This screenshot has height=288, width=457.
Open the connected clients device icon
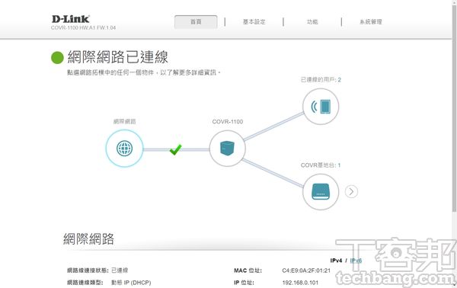[321, 107]
